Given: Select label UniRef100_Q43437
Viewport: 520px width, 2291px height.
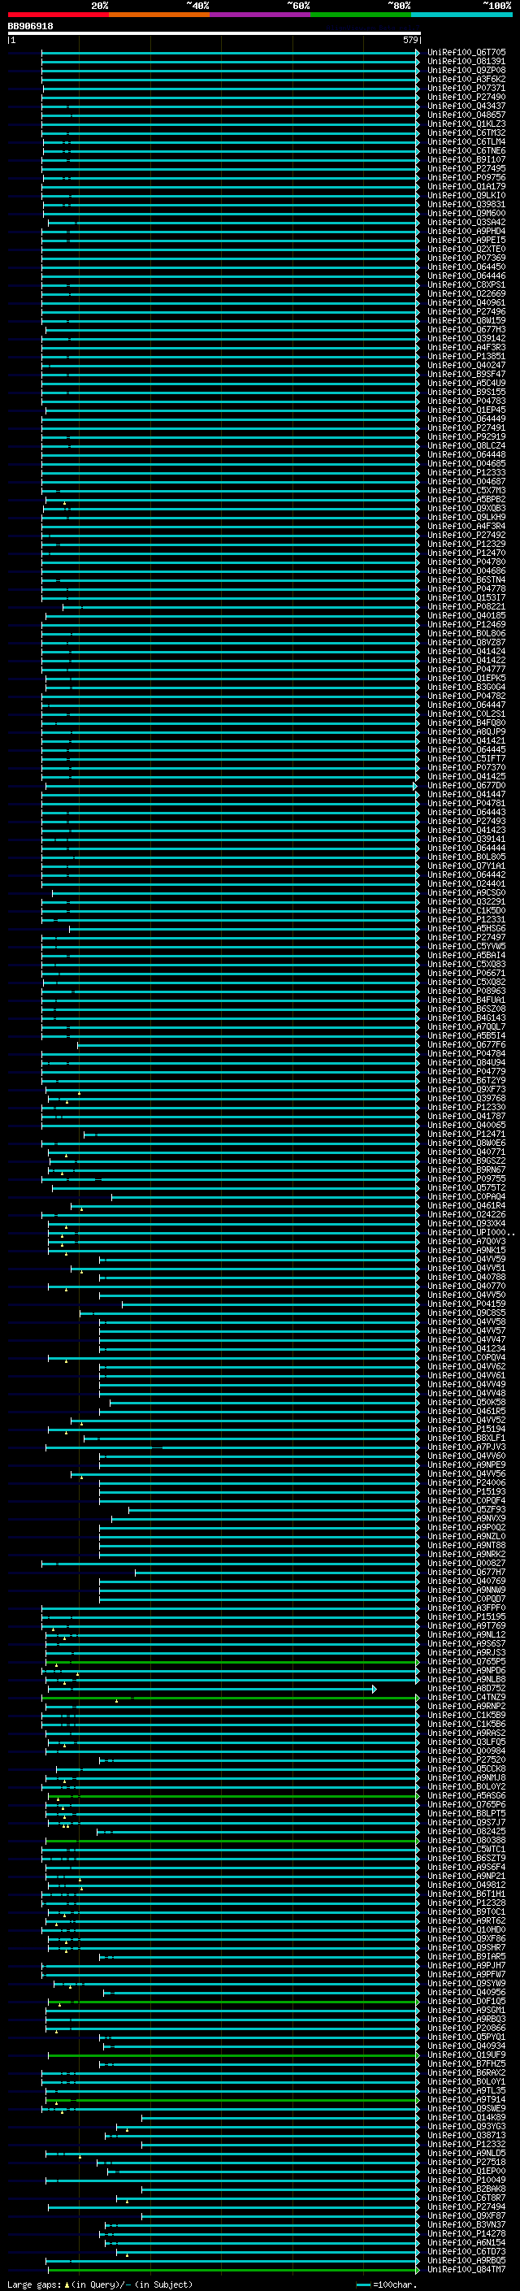Looking at the screenshot, I should 466,106.
